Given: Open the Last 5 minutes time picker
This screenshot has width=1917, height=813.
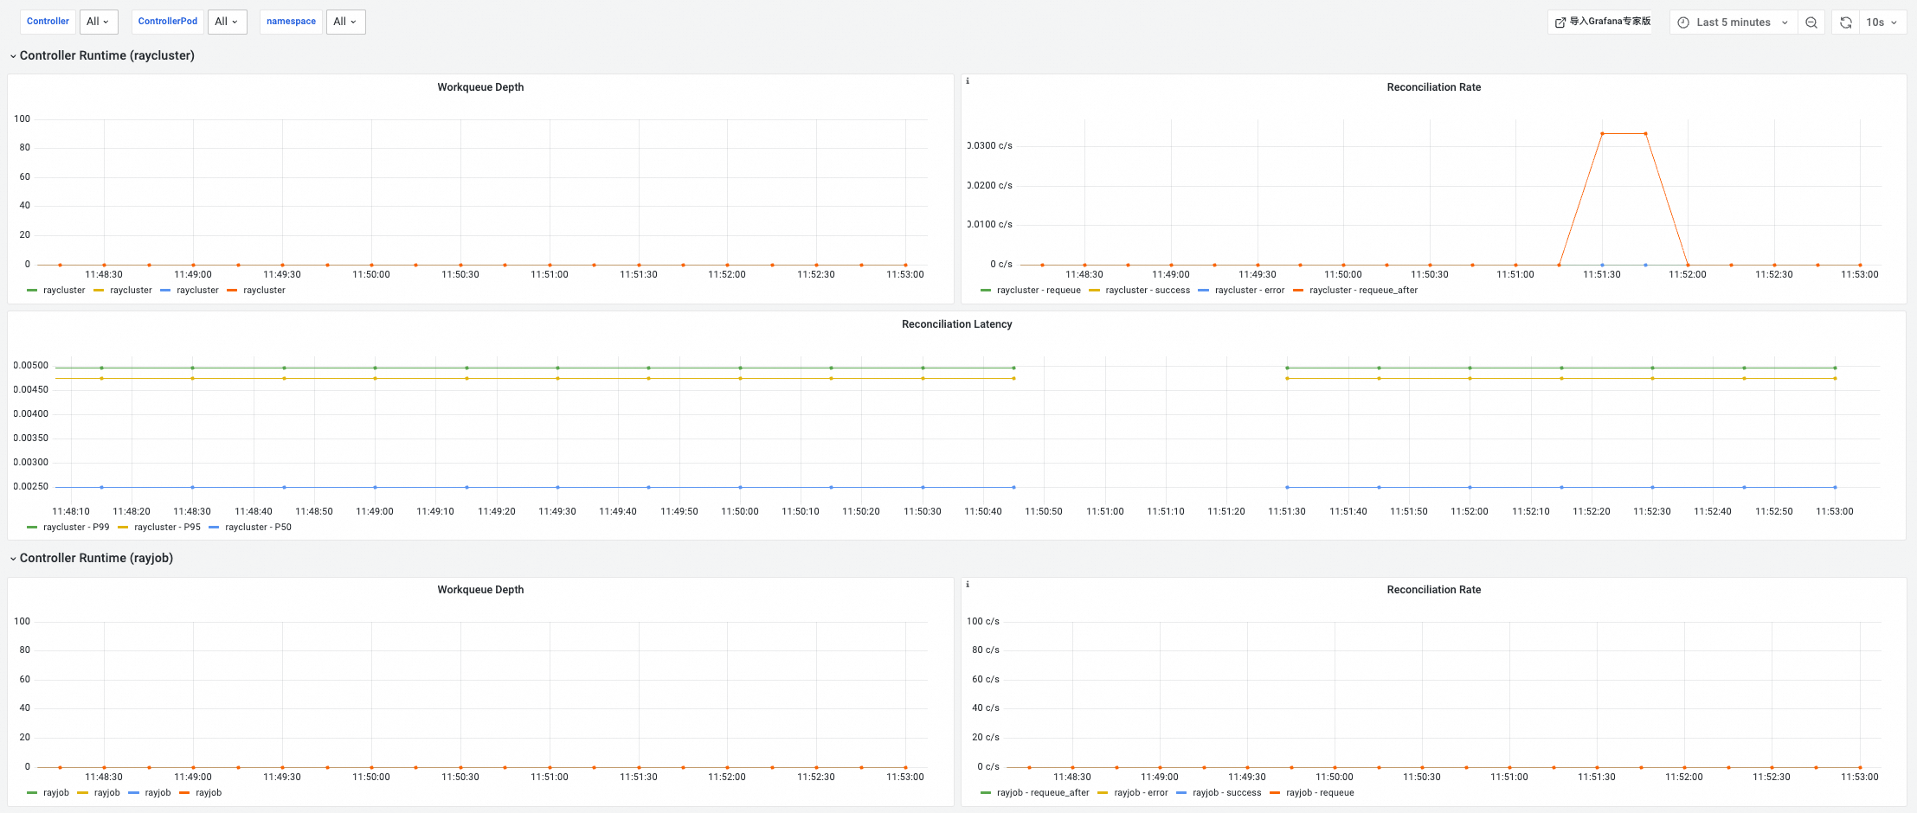Looking at the screenshot, I should (1734, 22).
